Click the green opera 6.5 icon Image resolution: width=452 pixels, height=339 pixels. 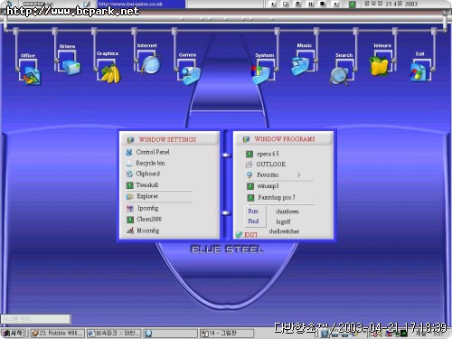250,154
